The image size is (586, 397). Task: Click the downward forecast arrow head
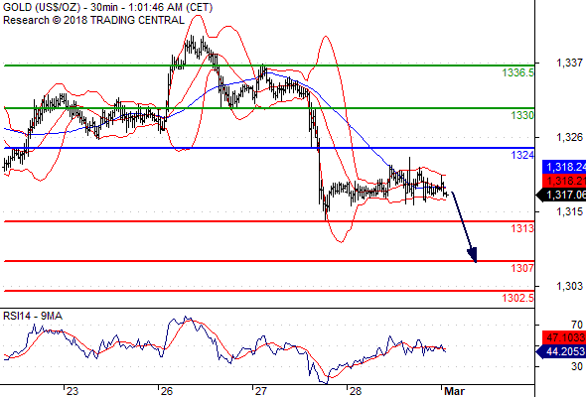pos(473,255)
